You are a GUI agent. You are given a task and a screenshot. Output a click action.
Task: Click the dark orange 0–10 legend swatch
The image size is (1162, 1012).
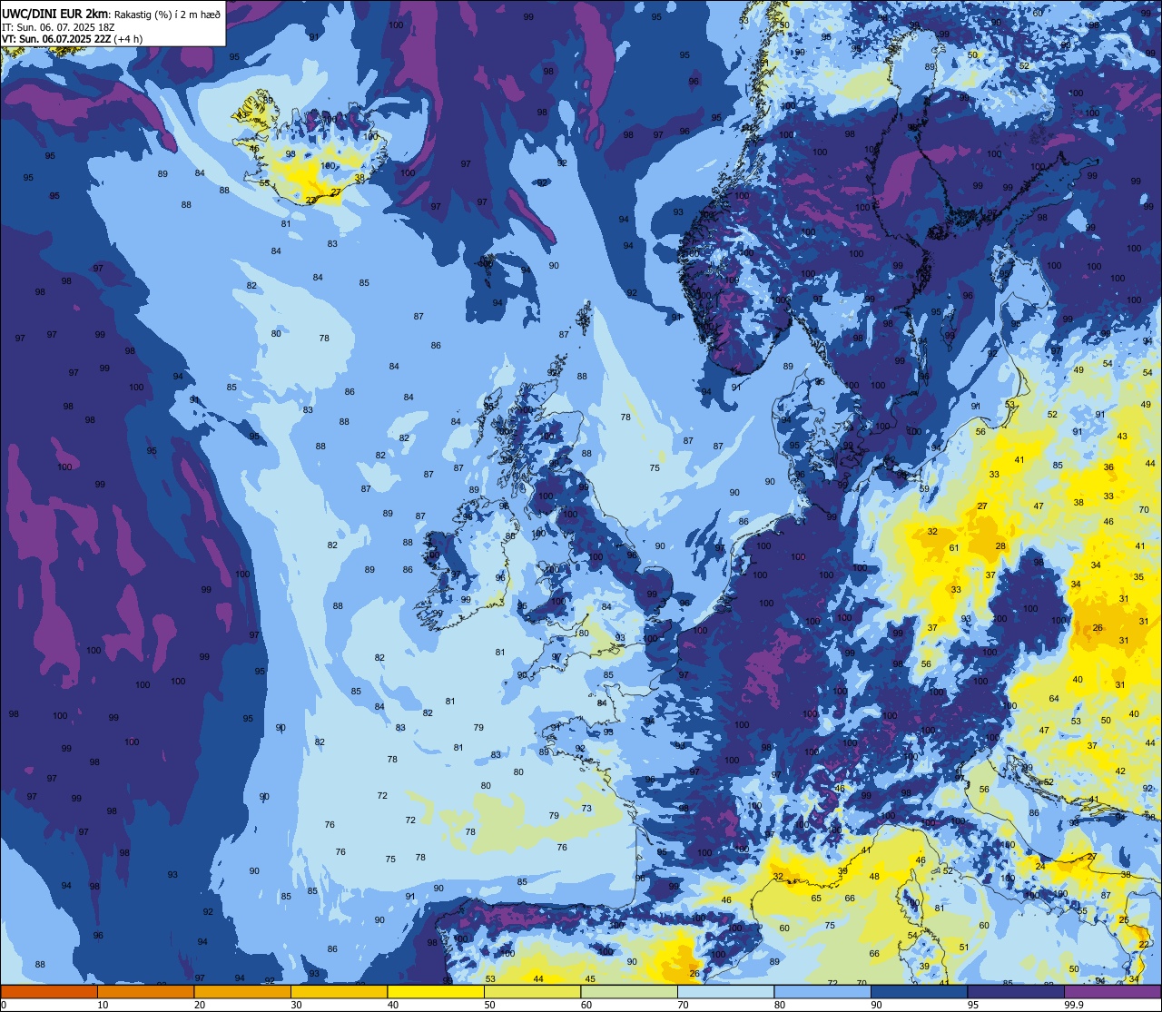click(x=49, y=992)
